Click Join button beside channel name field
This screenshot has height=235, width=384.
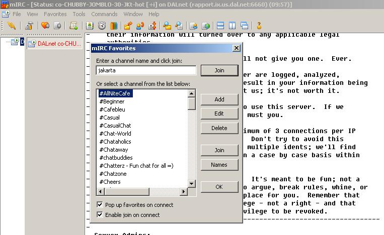[219, 70]
